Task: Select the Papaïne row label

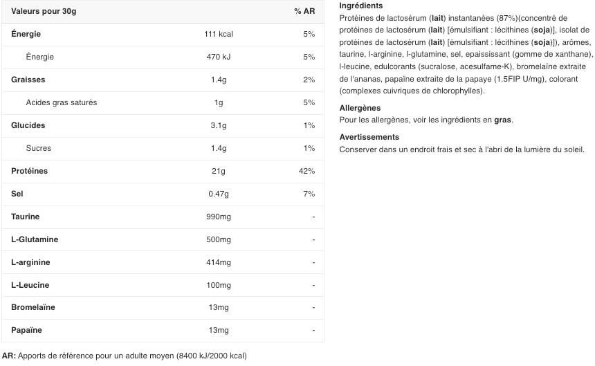Action: pyautogui.click(x=27, y=330)
